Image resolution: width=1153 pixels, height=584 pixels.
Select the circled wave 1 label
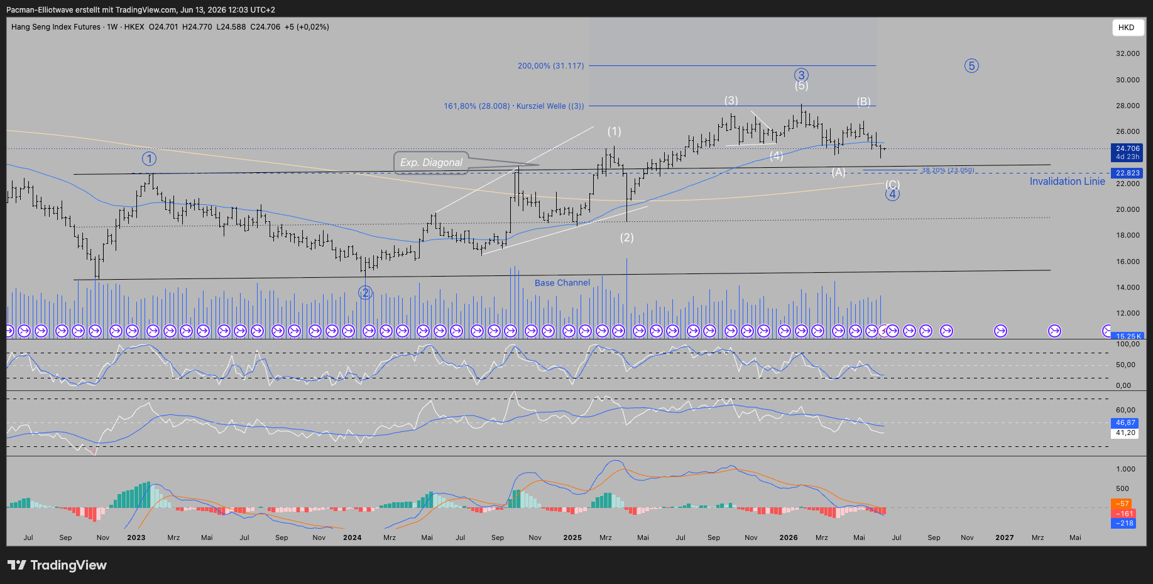[x=149, y=158]
